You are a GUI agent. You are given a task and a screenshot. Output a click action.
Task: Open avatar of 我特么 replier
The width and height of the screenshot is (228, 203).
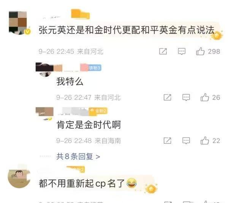coord(45,70)
